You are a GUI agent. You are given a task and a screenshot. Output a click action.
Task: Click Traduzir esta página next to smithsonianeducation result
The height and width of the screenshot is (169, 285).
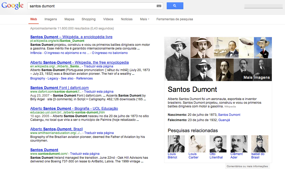click(99, 133)
